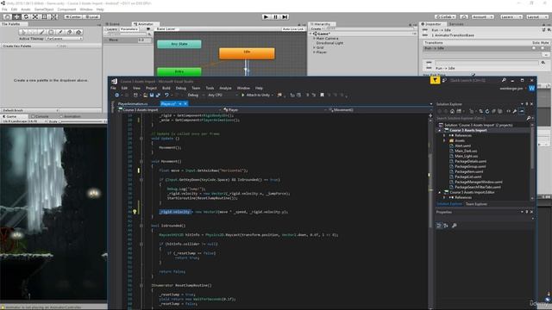The width and height of the screenshot is (552, 310).
Task: Click the Unity cloud services icon
Action: pyautogui.click(x=464, y=16)
